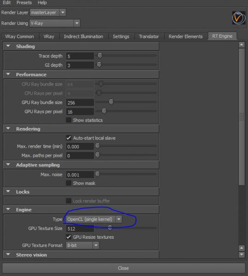Open the Render Layer masterLayer dropdown

(48, 12)
